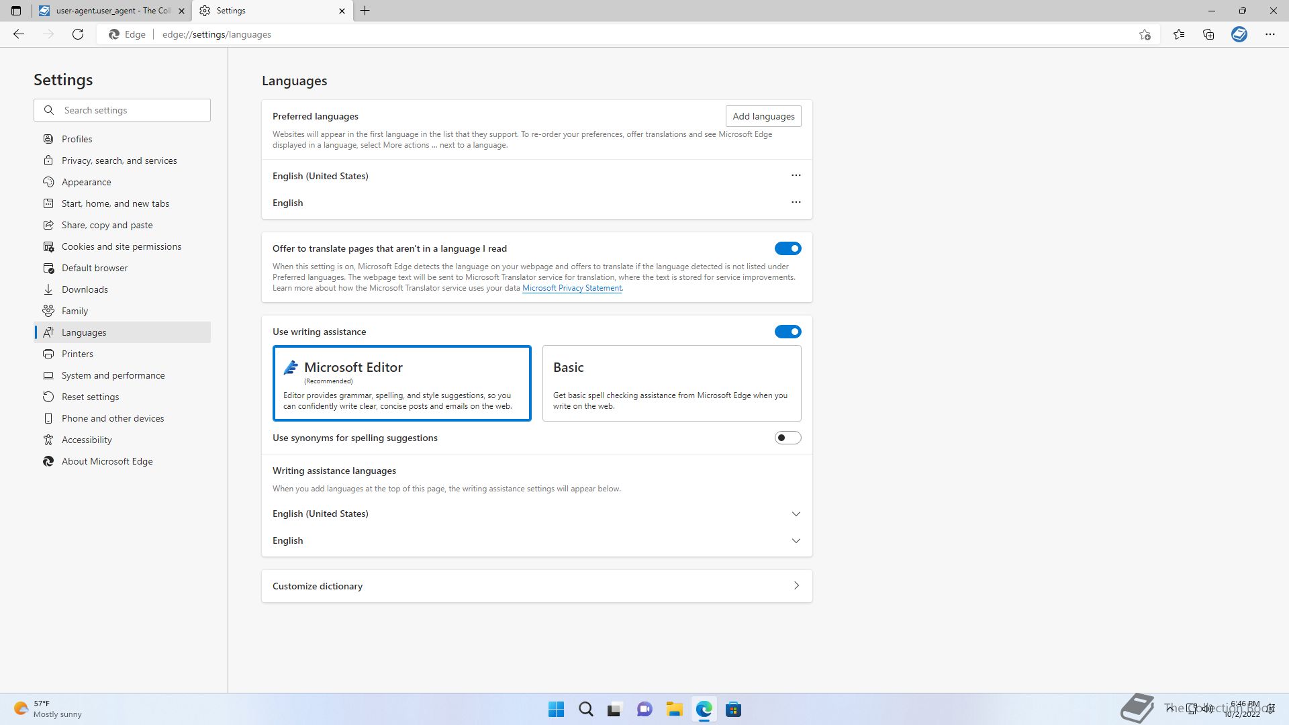Screen dimensions: 1289x725
Task: Open File Explorer from taskbar
Action: (x=674, y=710)
